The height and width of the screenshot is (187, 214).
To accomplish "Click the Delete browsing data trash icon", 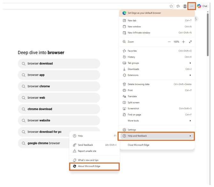I will point(124,84).
